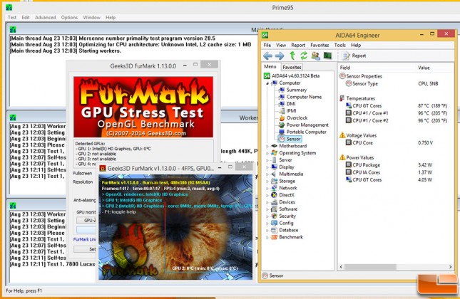The width and height of the screenshot is (460, 299).
Task: Open Prime95 Edit menu
Action: point(26,18)
